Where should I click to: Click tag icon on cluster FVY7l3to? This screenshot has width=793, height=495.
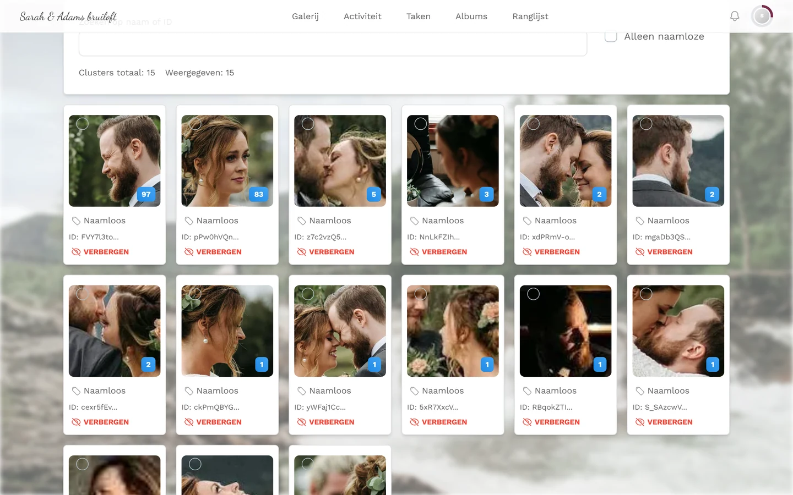(x=76, y=221)
